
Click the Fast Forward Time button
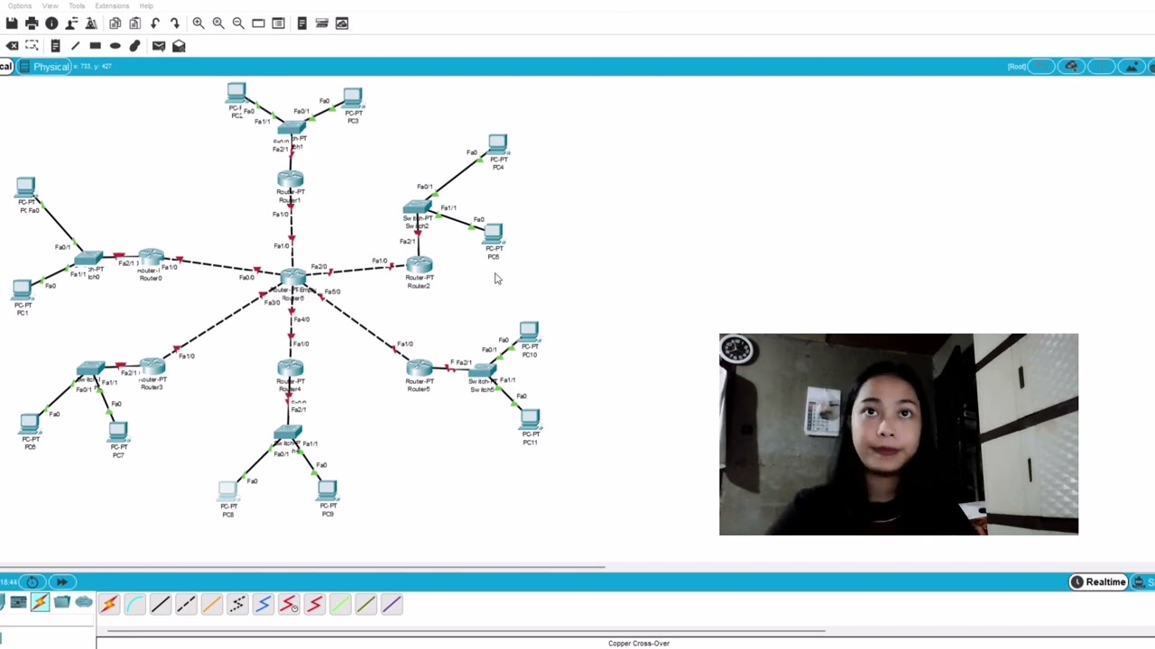point(62,582)
